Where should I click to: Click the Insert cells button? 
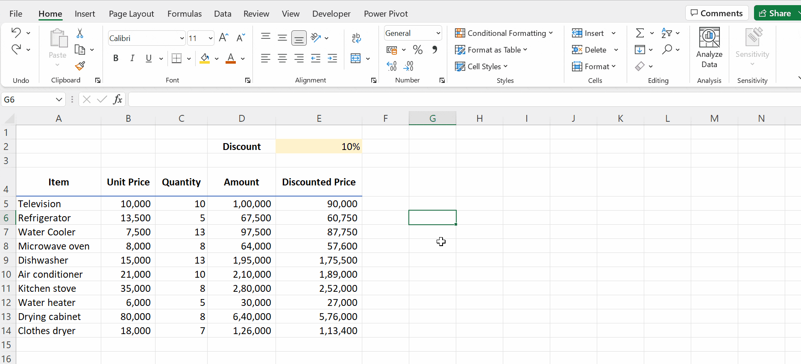(x=588, y=33)
